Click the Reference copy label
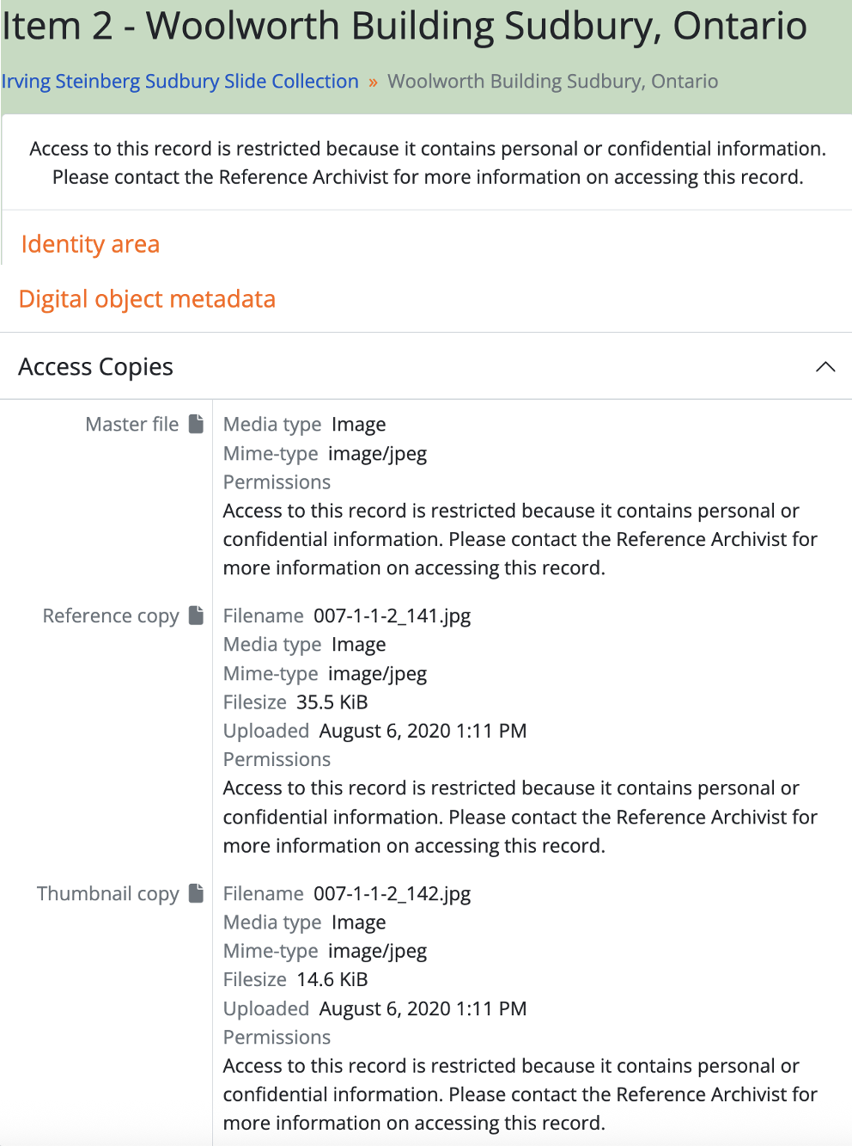The image size is (852, 1146). click(x=111, y=616)
